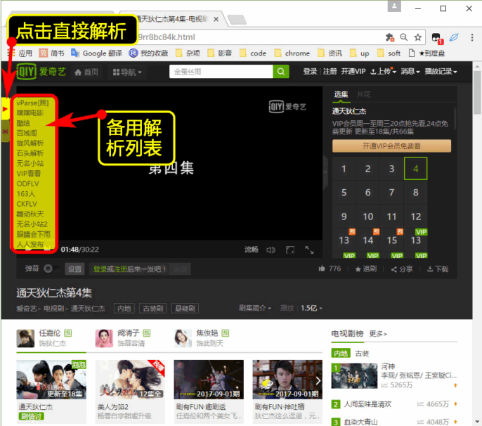Click the thumbs-up like icon
This screenshot has width=482, height=426.
click(323, 269)
